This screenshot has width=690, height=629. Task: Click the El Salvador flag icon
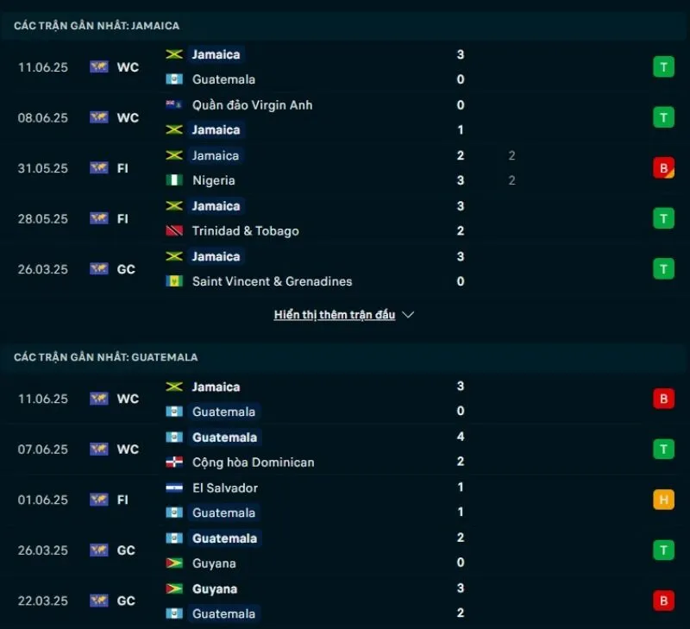click(x=174, y=487)
